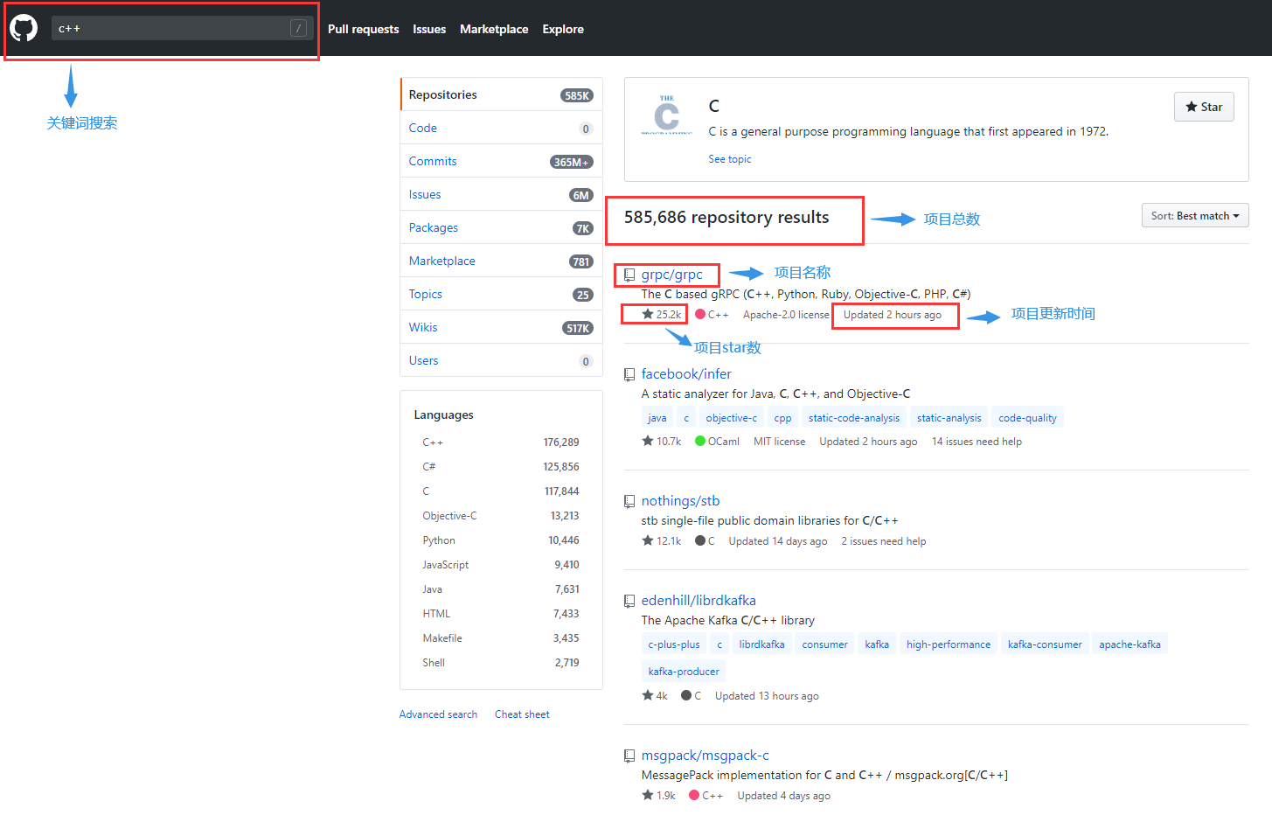Select the Repositories filter in the sidebar
The width and height of the screenshot is (1272, 815).
(x=501, y=94)
